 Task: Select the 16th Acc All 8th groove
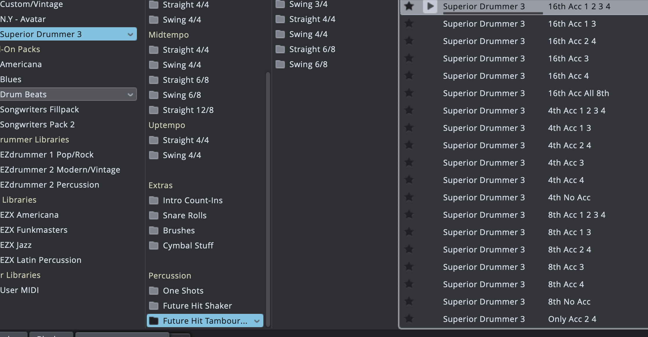point(524,93)
